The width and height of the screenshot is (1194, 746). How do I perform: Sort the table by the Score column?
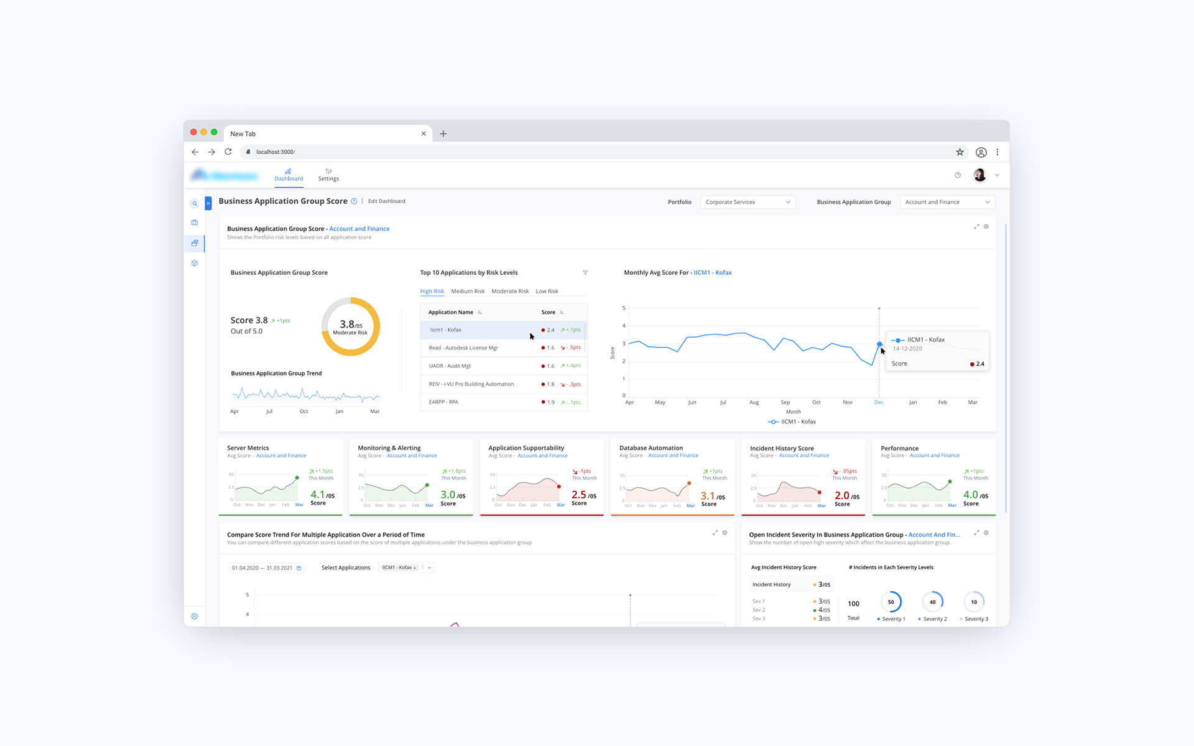click(x=562, y=313)
